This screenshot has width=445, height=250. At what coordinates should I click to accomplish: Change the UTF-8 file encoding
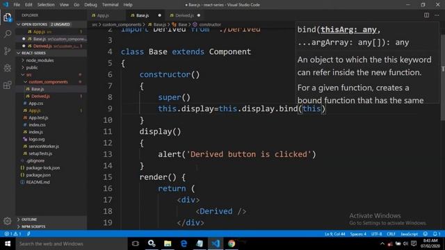pyautogui.click(x=377, y=234)
